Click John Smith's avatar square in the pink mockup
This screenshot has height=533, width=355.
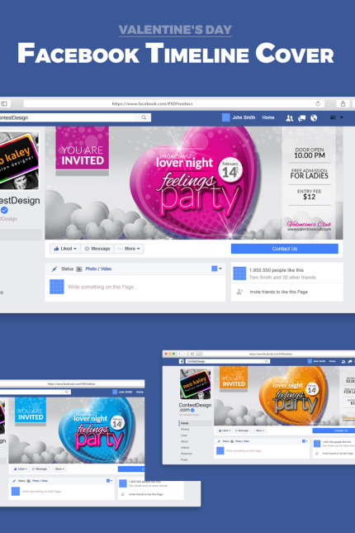coord(225,117)
